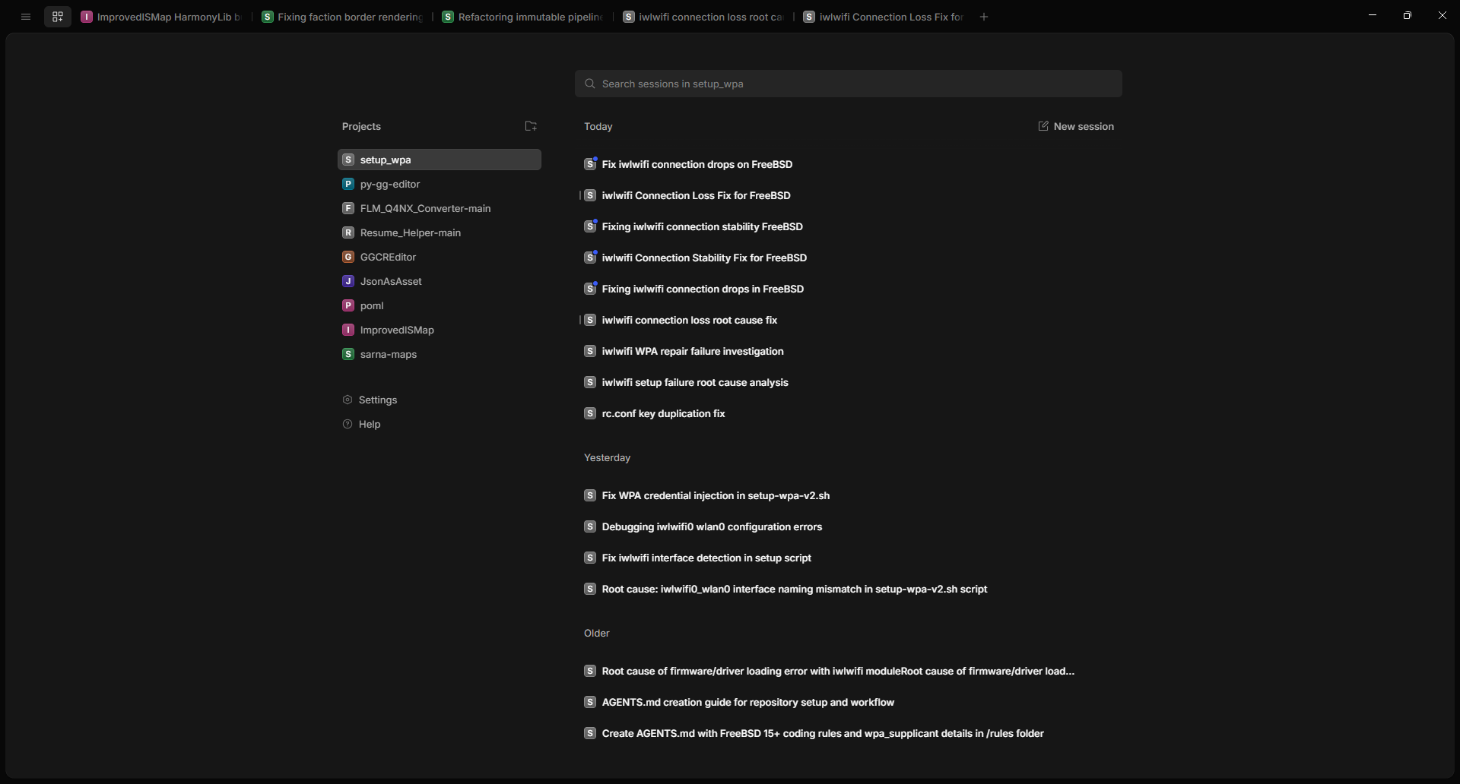Click icon beside Debugging iwlwifi0 wlan0 configuration errors
1460x784 pixels.
click(x=590, y=526)
